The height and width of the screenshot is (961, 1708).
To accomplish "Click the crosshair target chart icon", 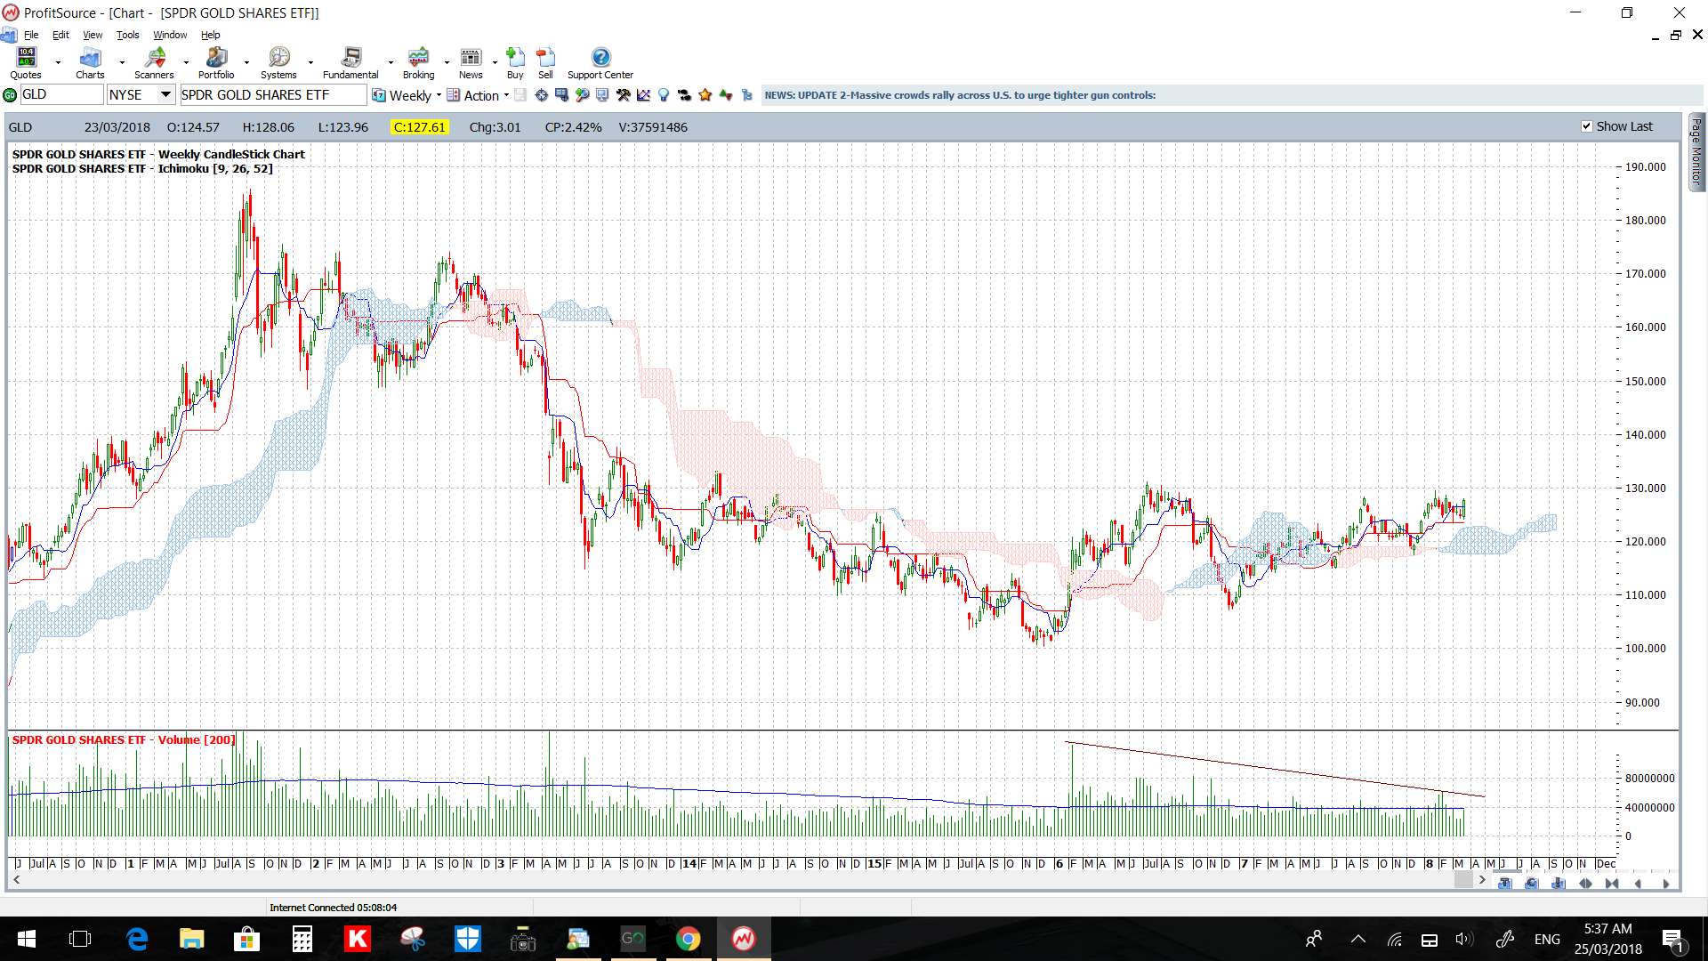I will click(541, 95).
